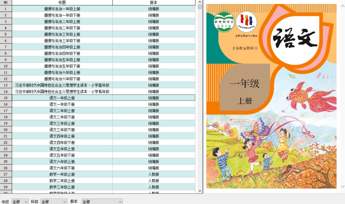Image resolution: width=345 pixels, height=204 pixels.
Task: Click the textbook list scrollbar up arrow
Action: [200, 2]
